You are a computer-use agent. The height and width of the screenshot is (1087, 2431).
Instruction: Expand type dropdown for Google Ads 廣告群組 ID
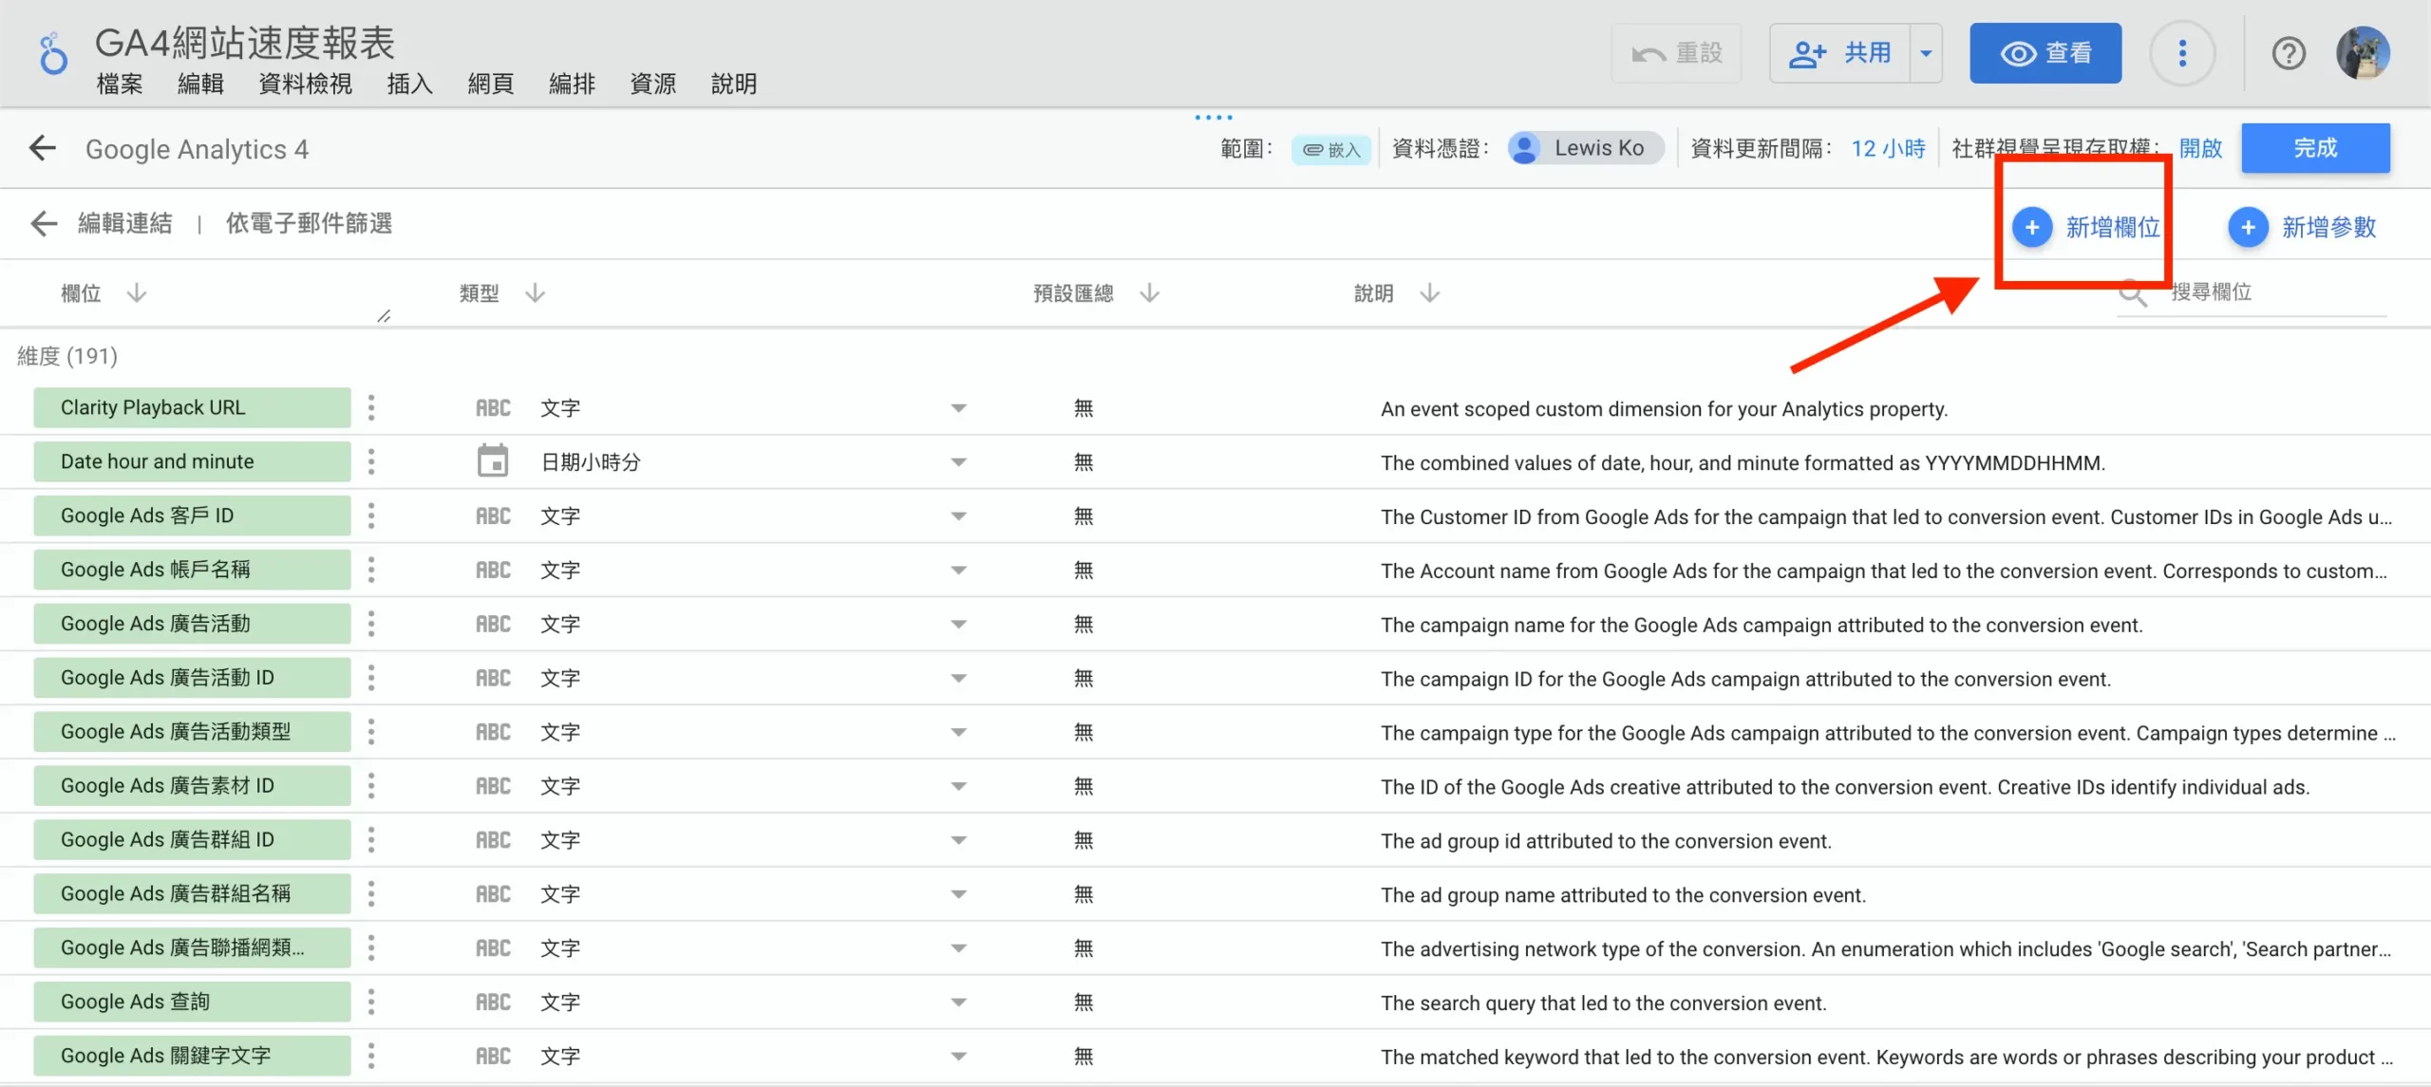click(x=958, y=841)
